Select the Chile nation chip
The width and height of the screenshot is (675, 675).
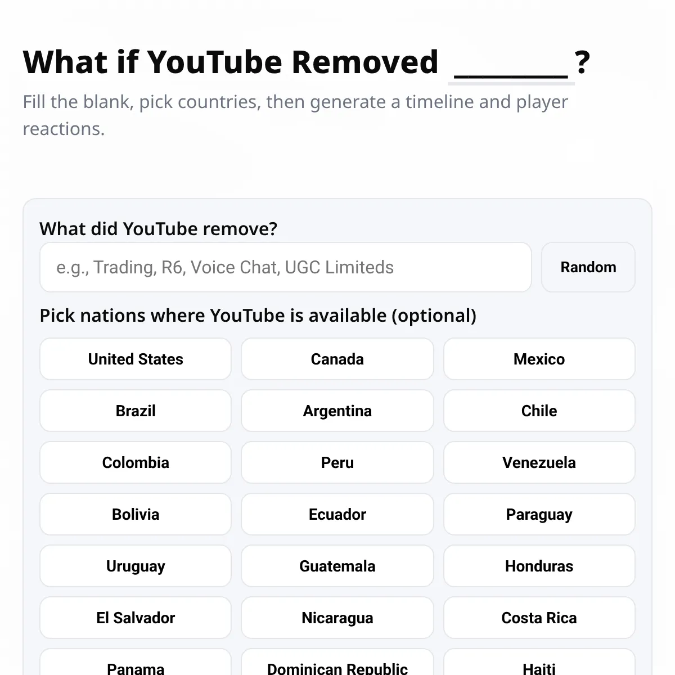tap(539, 411)
